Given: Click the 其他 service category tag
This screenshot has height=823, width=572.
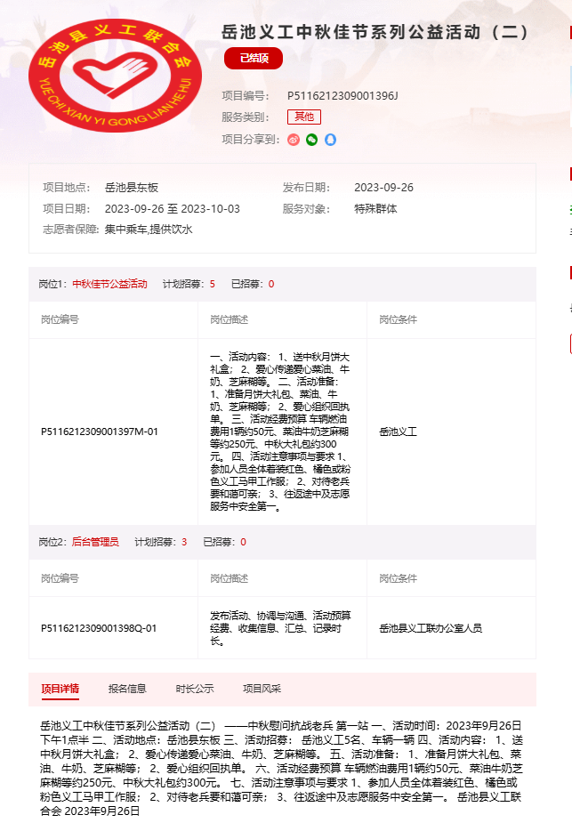Looking at the screenshot, I should [303, 117].
